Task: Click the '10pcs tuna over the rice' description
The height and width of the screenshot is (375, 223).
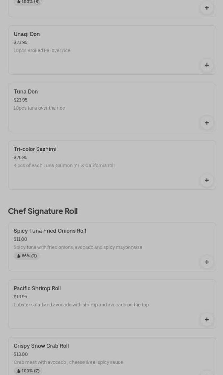Action: coord(39,108)
